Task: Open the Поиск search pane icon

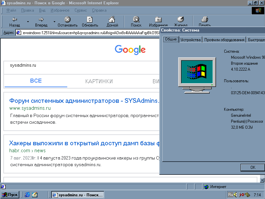Action: tap(136, 20)
